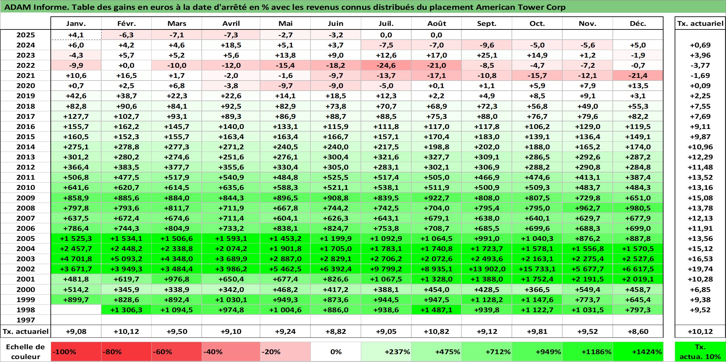Screen dimensions: 726x362
Task: Click the +4 701,8 cell in January 2003
Action: (76, 259)
